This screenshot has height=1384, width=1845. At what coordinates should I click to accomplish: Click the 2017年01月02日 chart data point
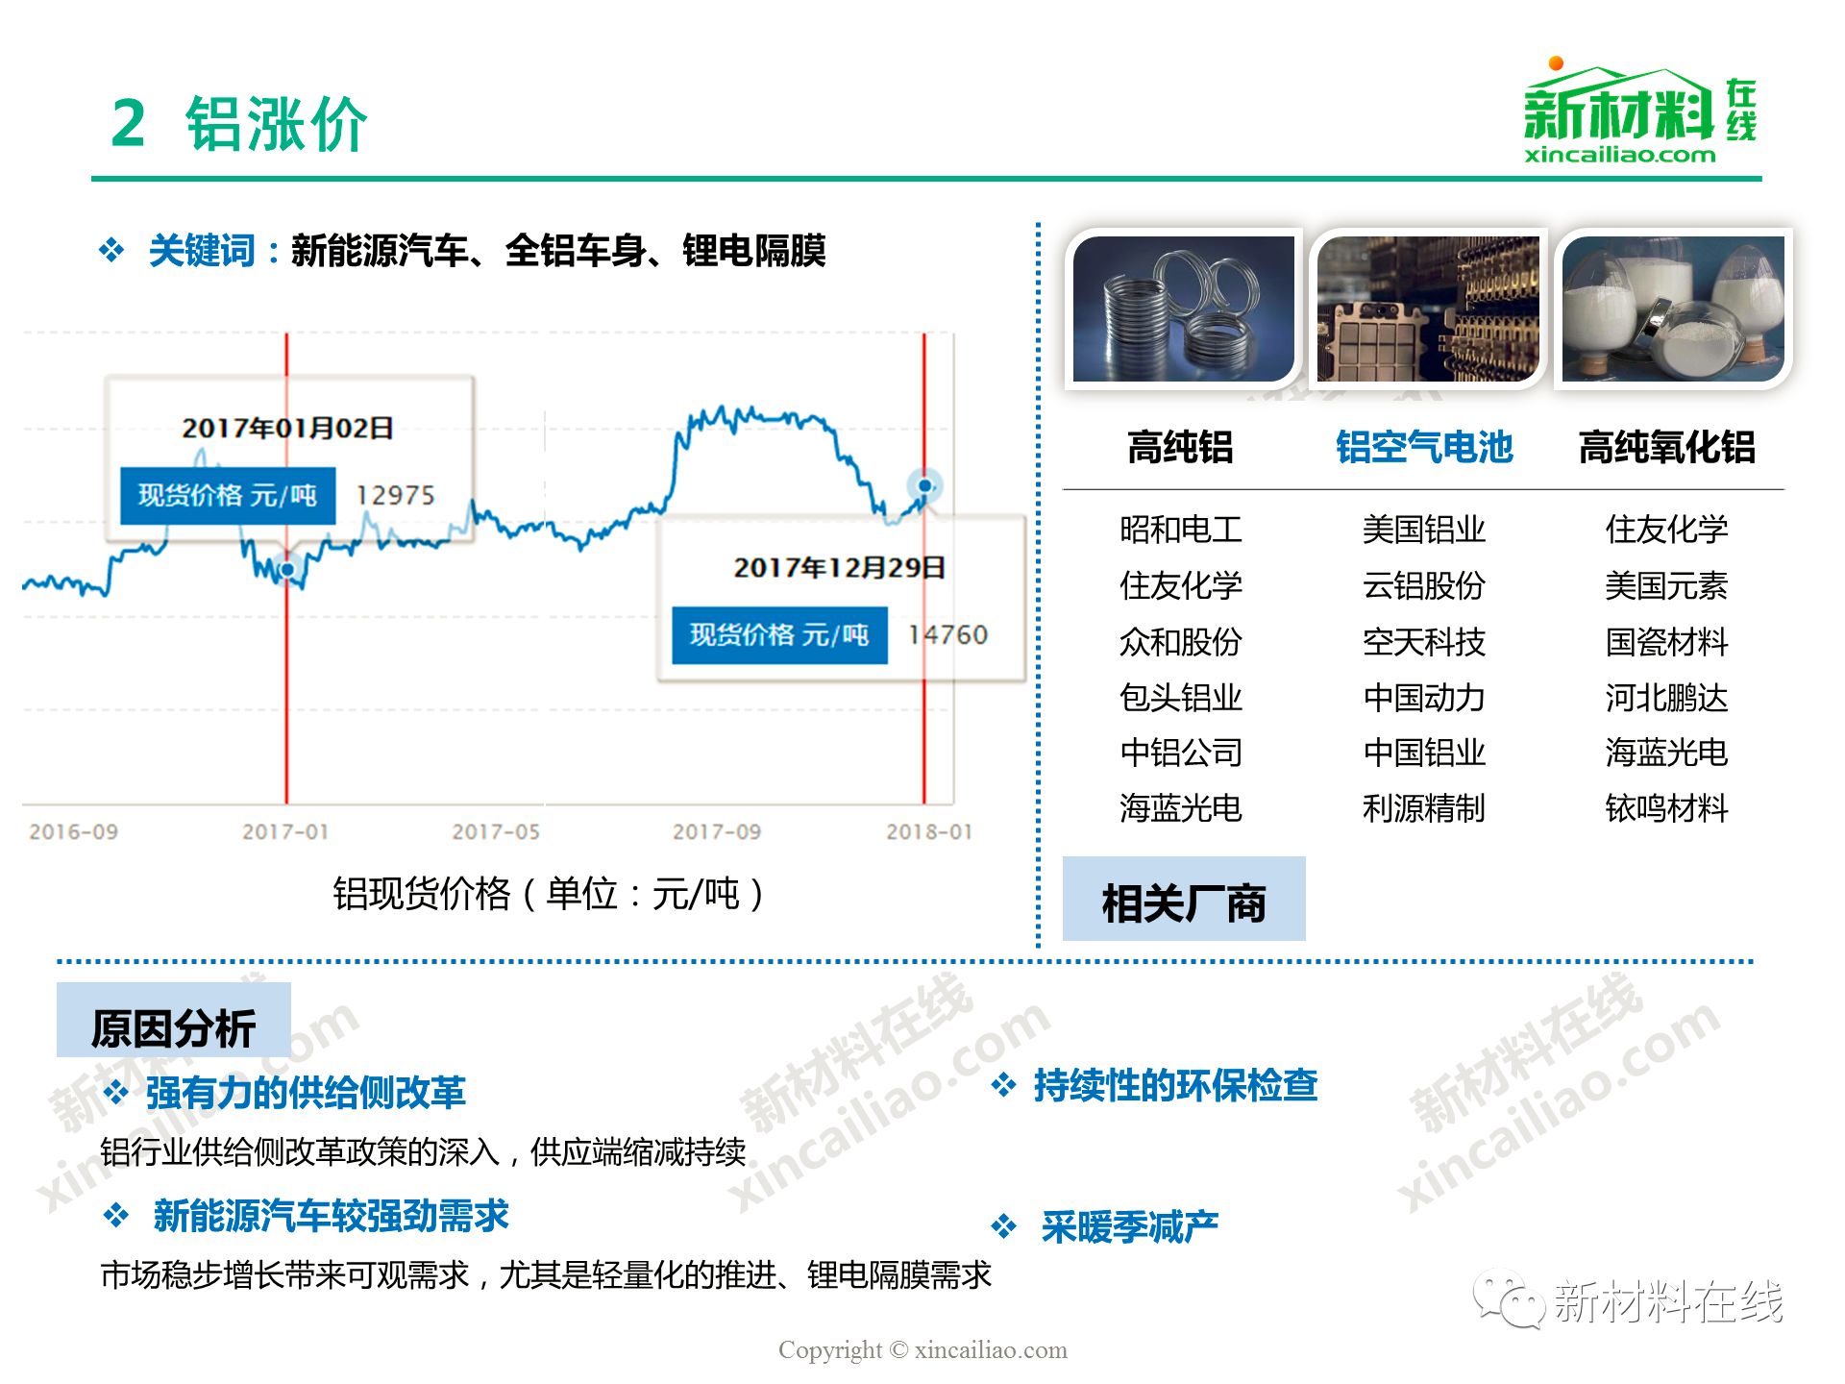click(286, 570)
